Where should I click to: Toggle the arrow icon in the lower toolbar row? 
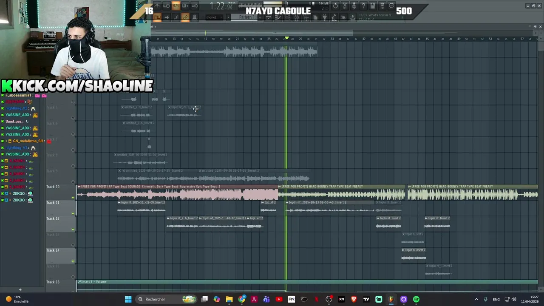coord(167,17)
